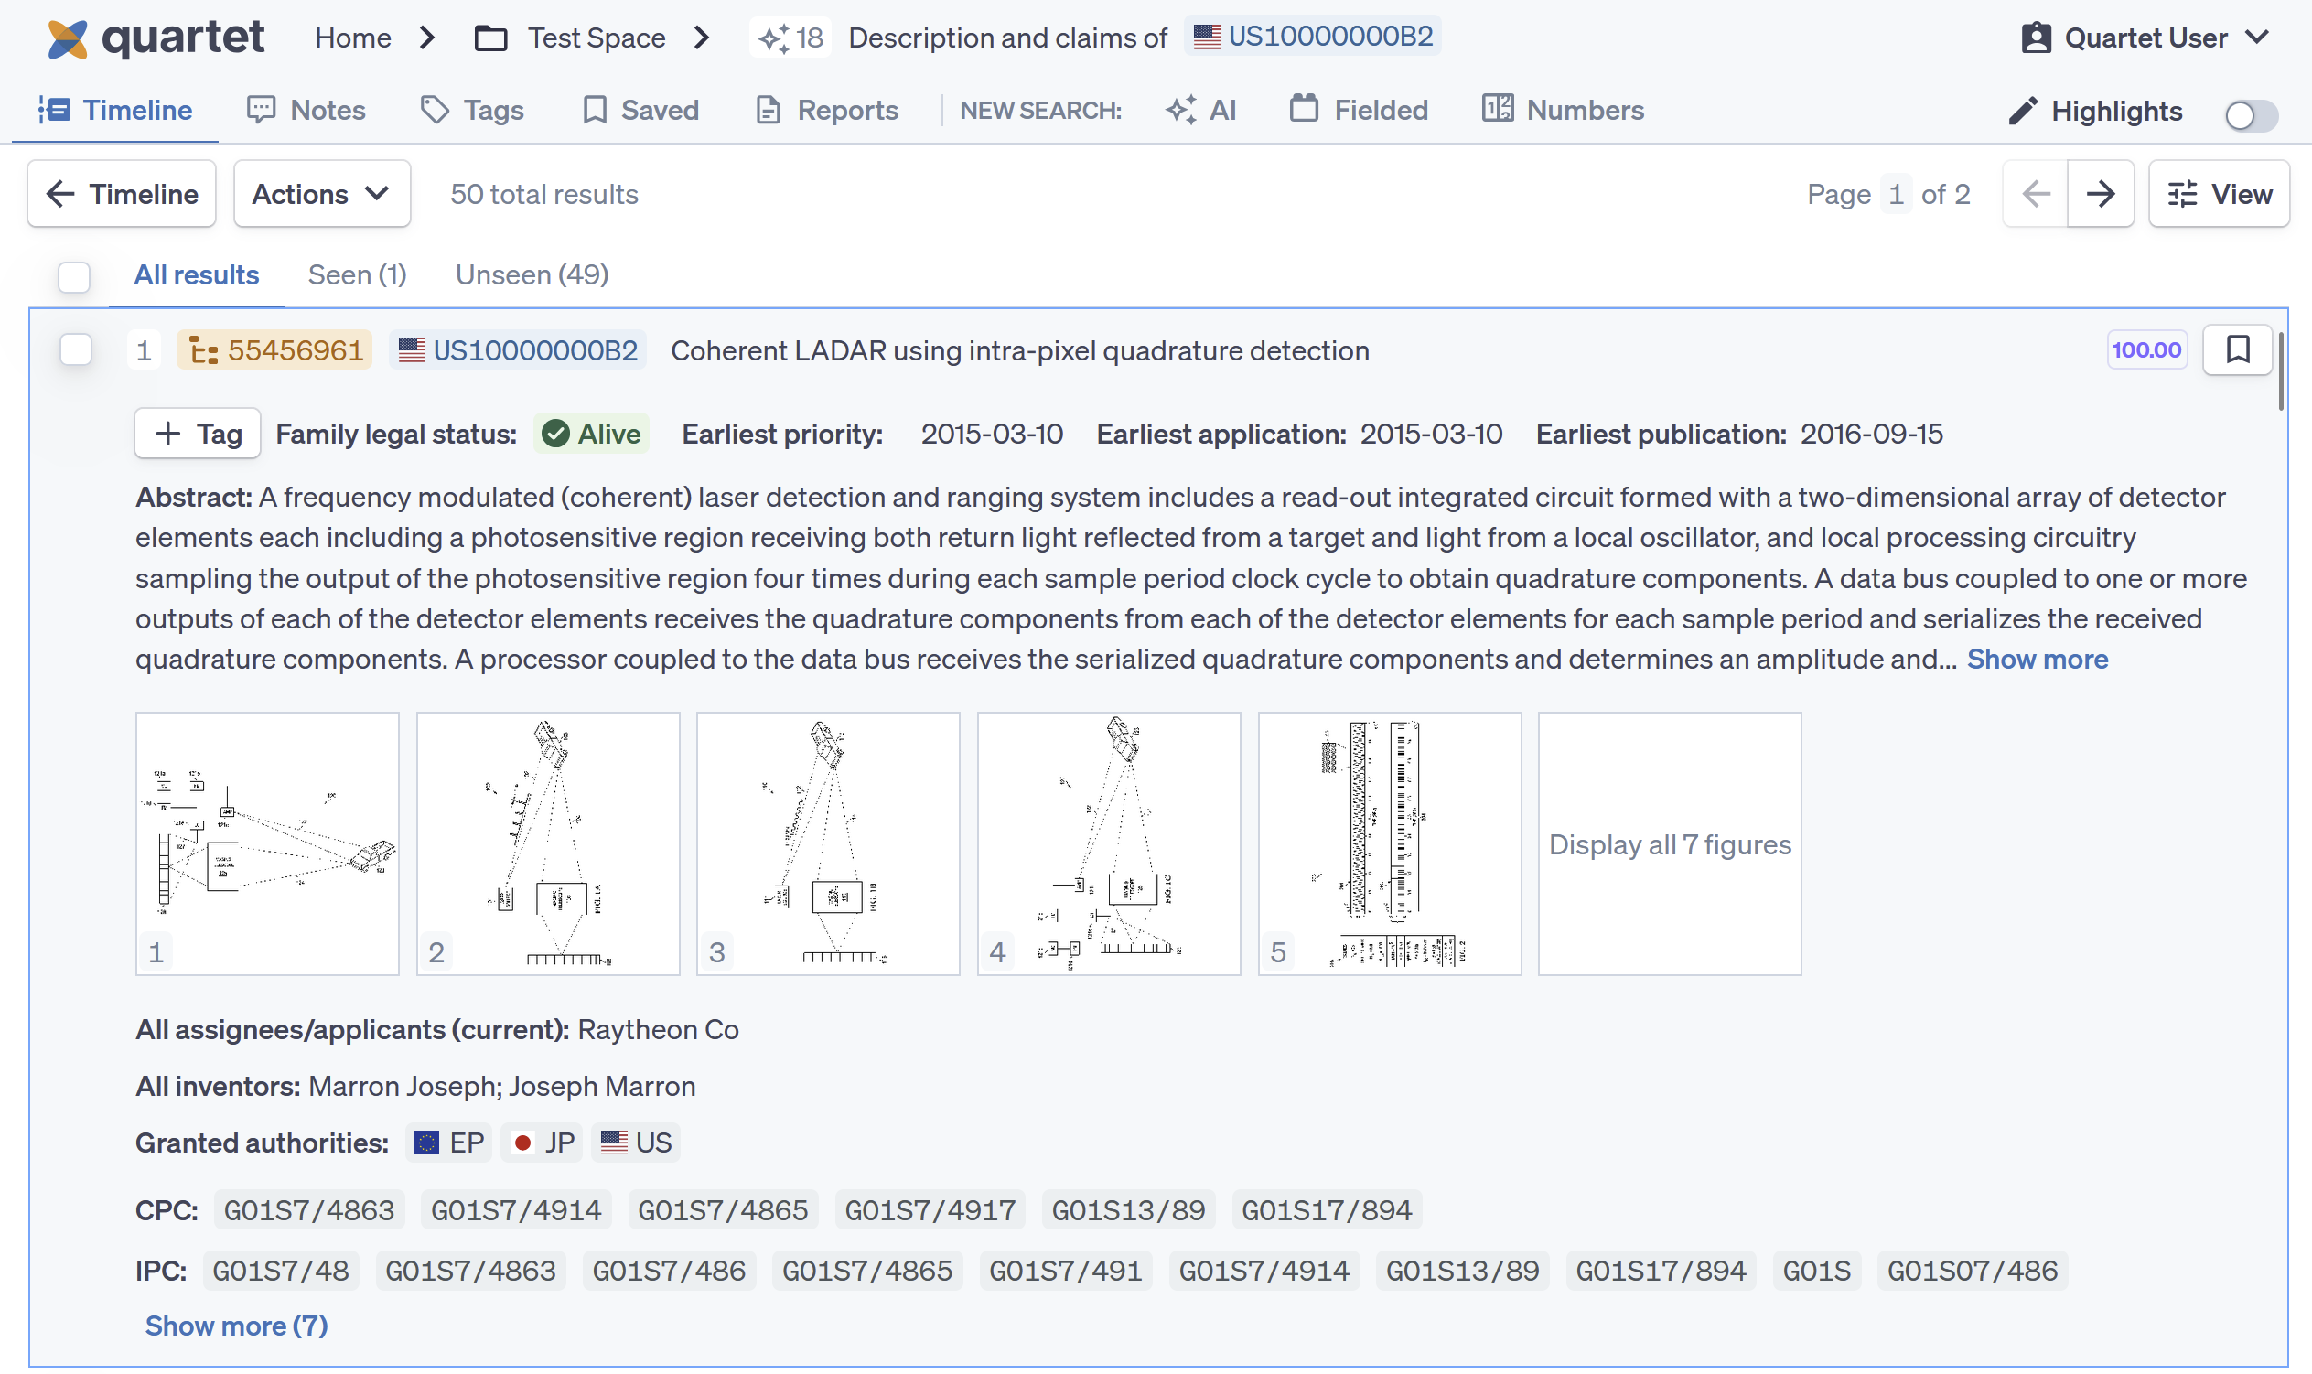Switch to the Unseen (49) tab
The image size is (2312, 1374).
pyautogui.click(x=532, y=275)
